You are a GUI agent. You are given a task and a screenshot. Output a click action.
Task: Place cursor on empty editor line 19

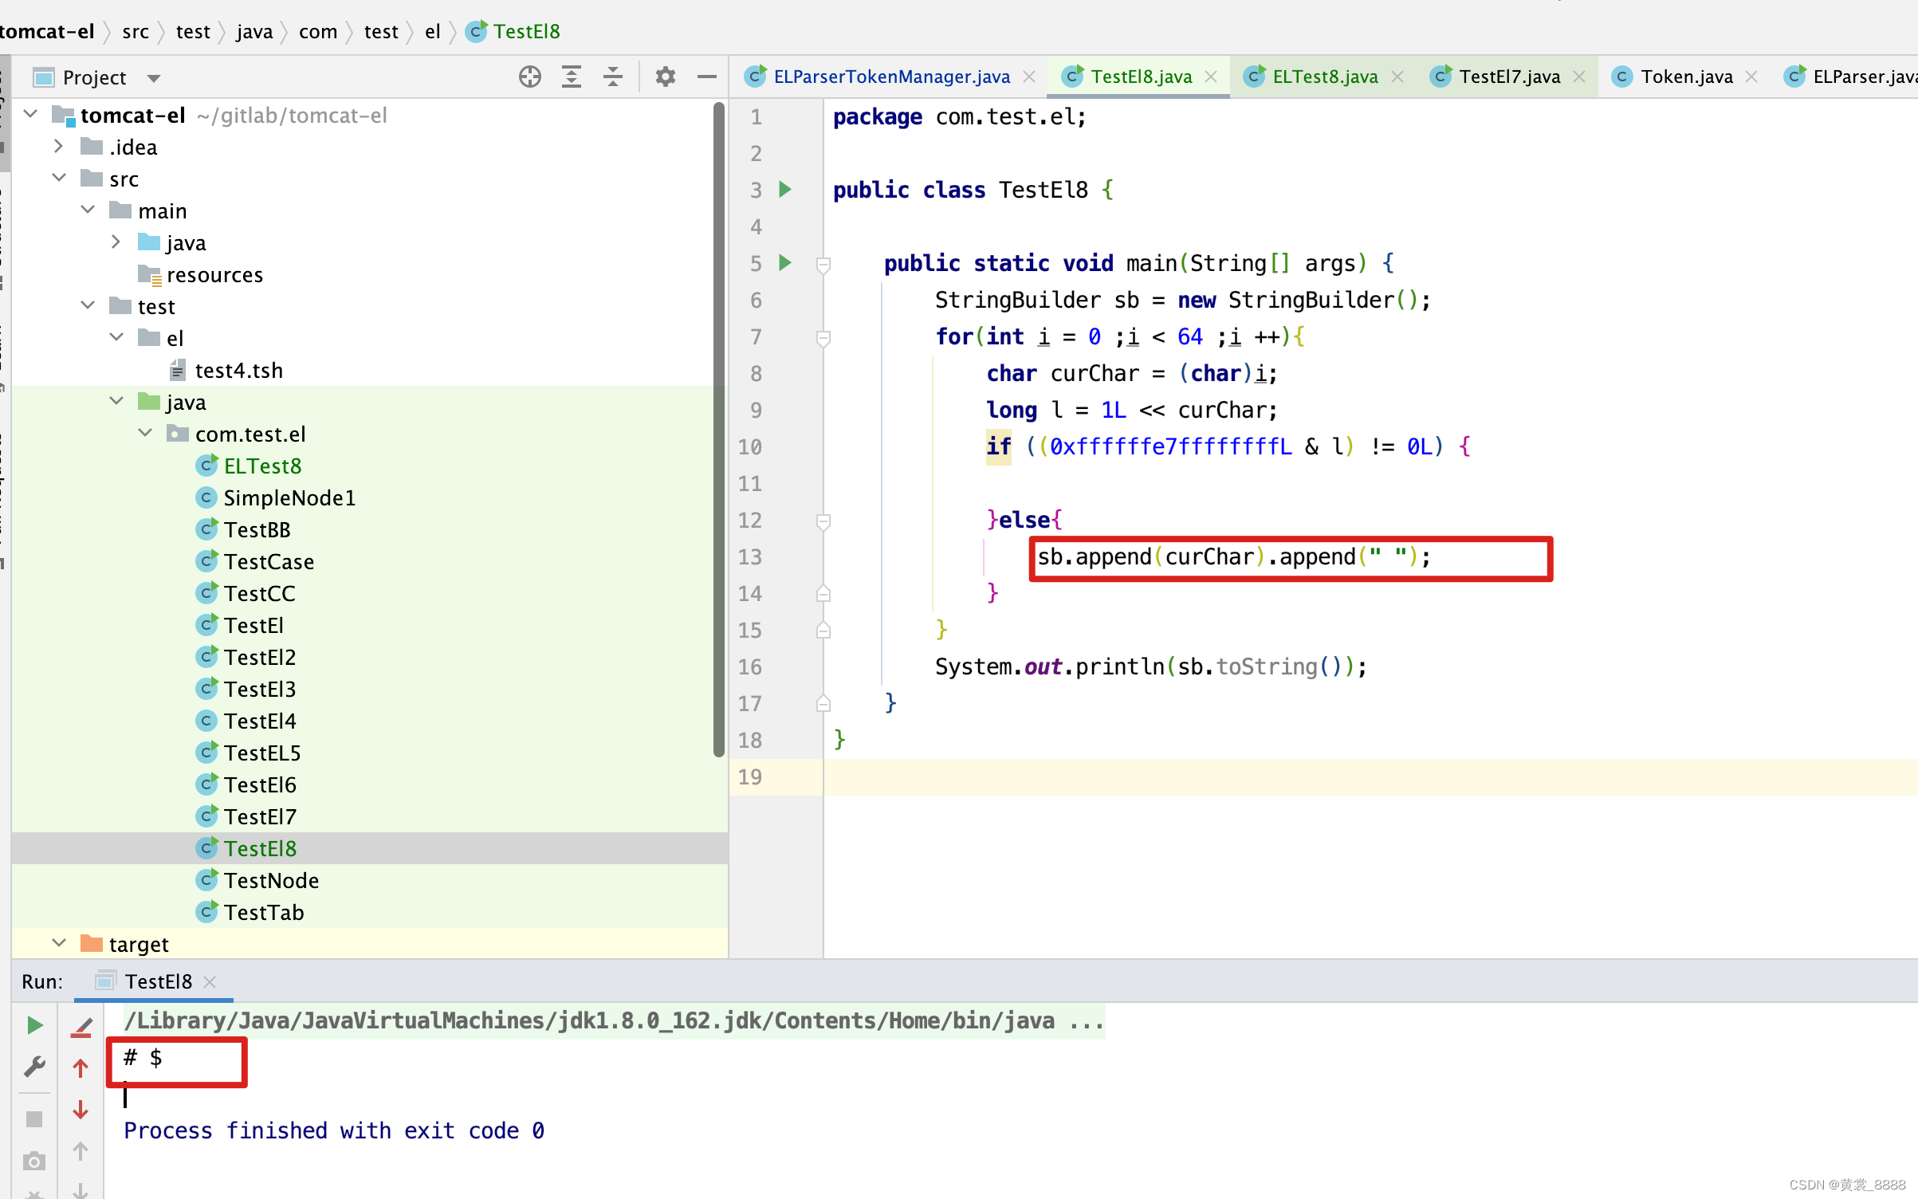(1370, 776)
